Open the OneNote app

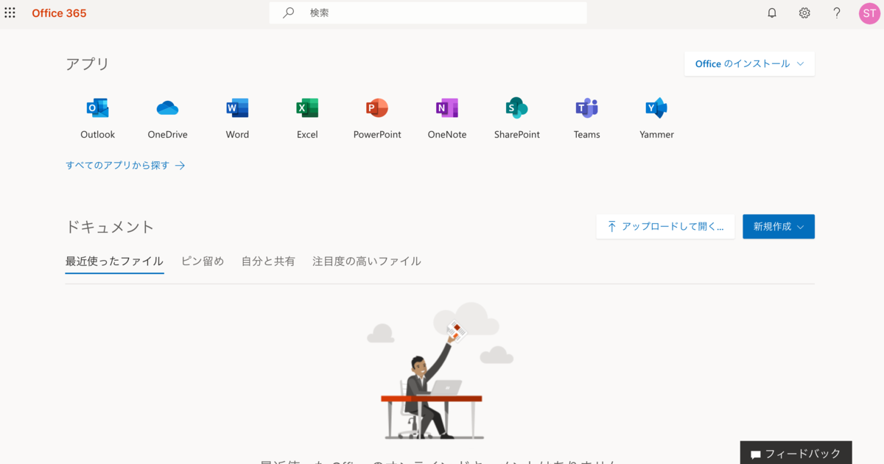447,119
